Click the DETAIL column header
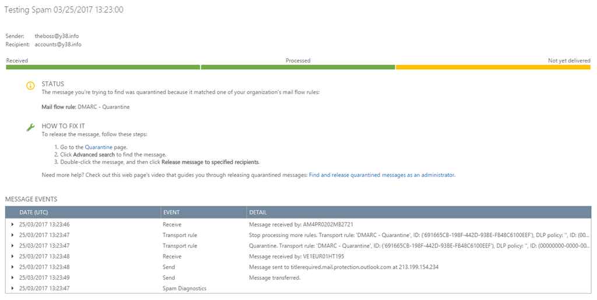This screenshot has width=597, height=300. pyautogui.click(x=258, y=212)
